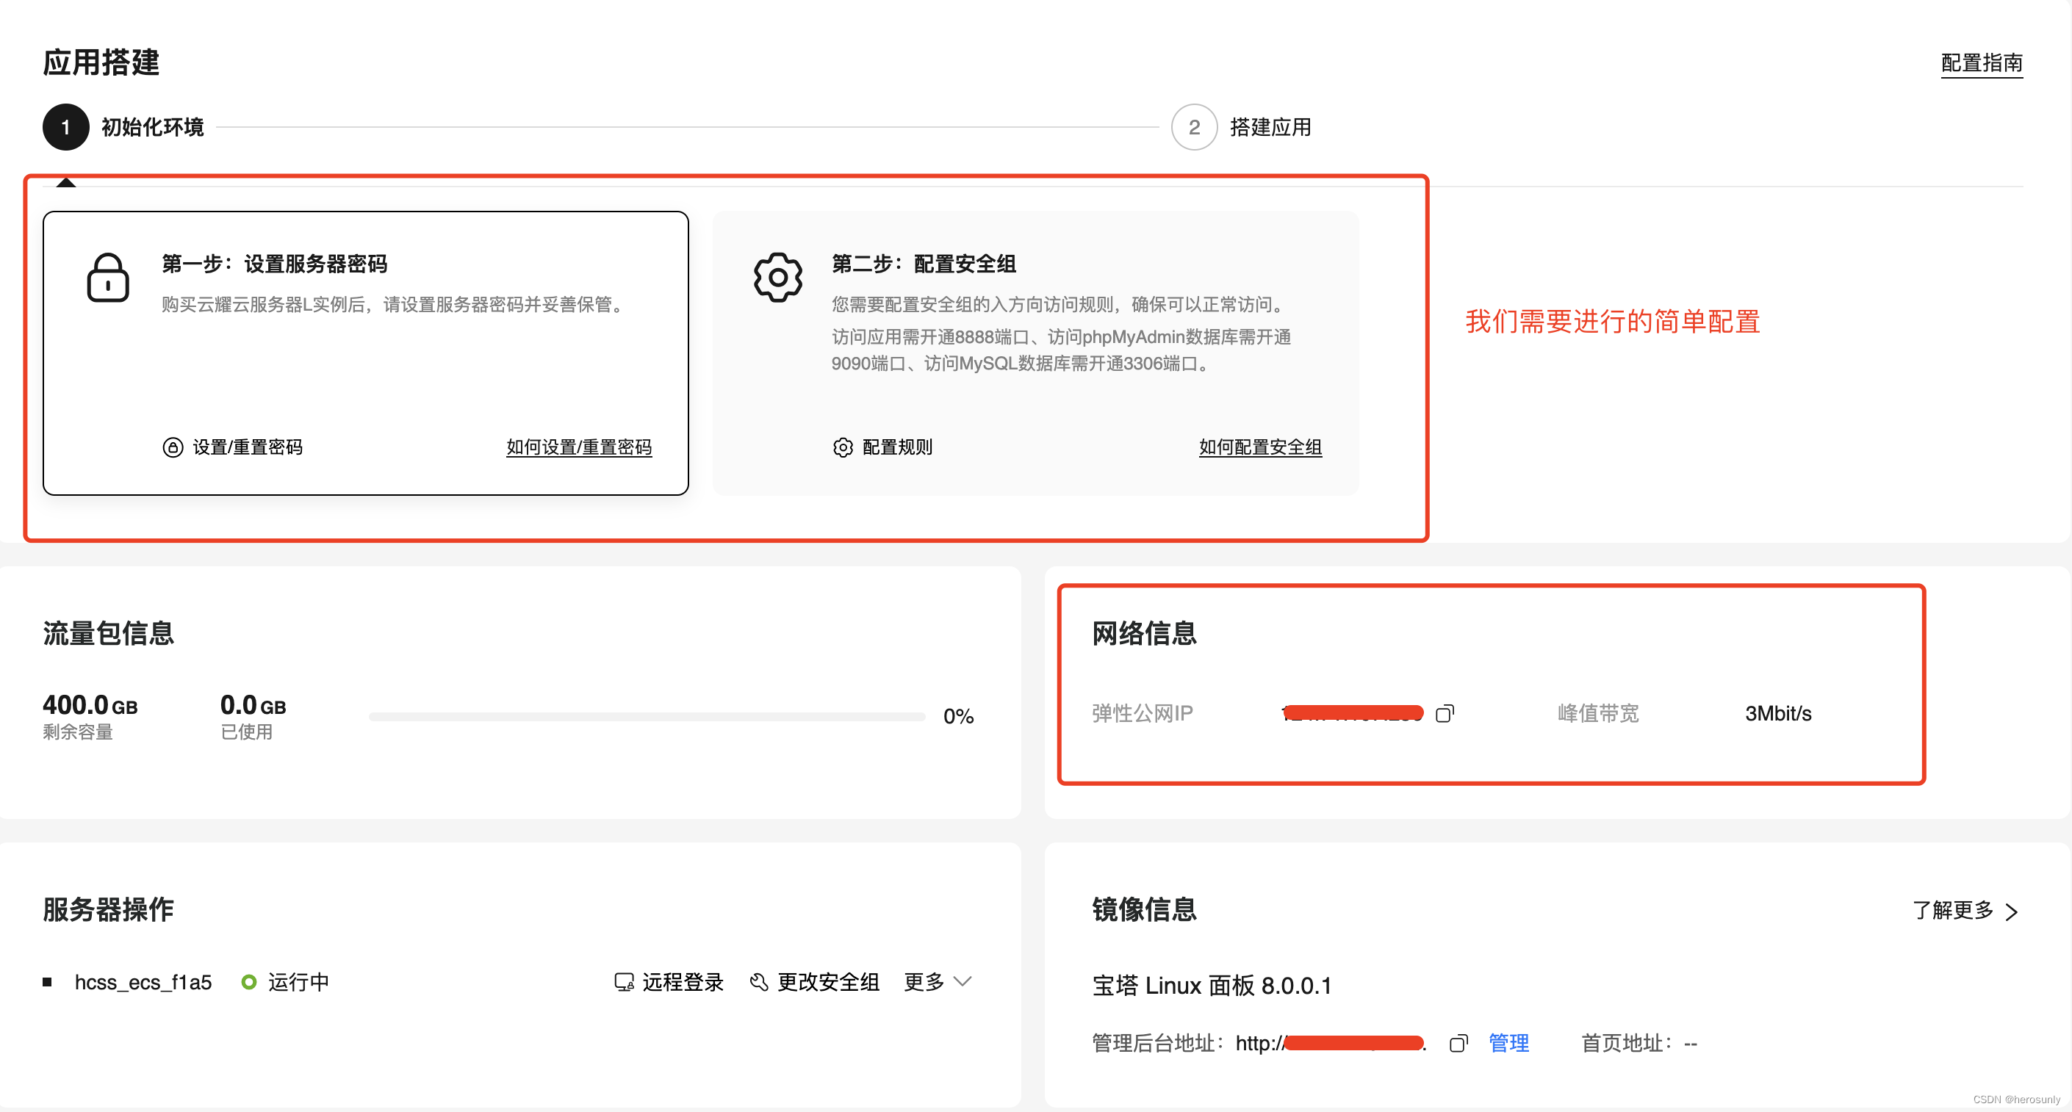Click server name hcss_ecs_f1a5
Screen dimensions: 2072x1112
(143, 982)
